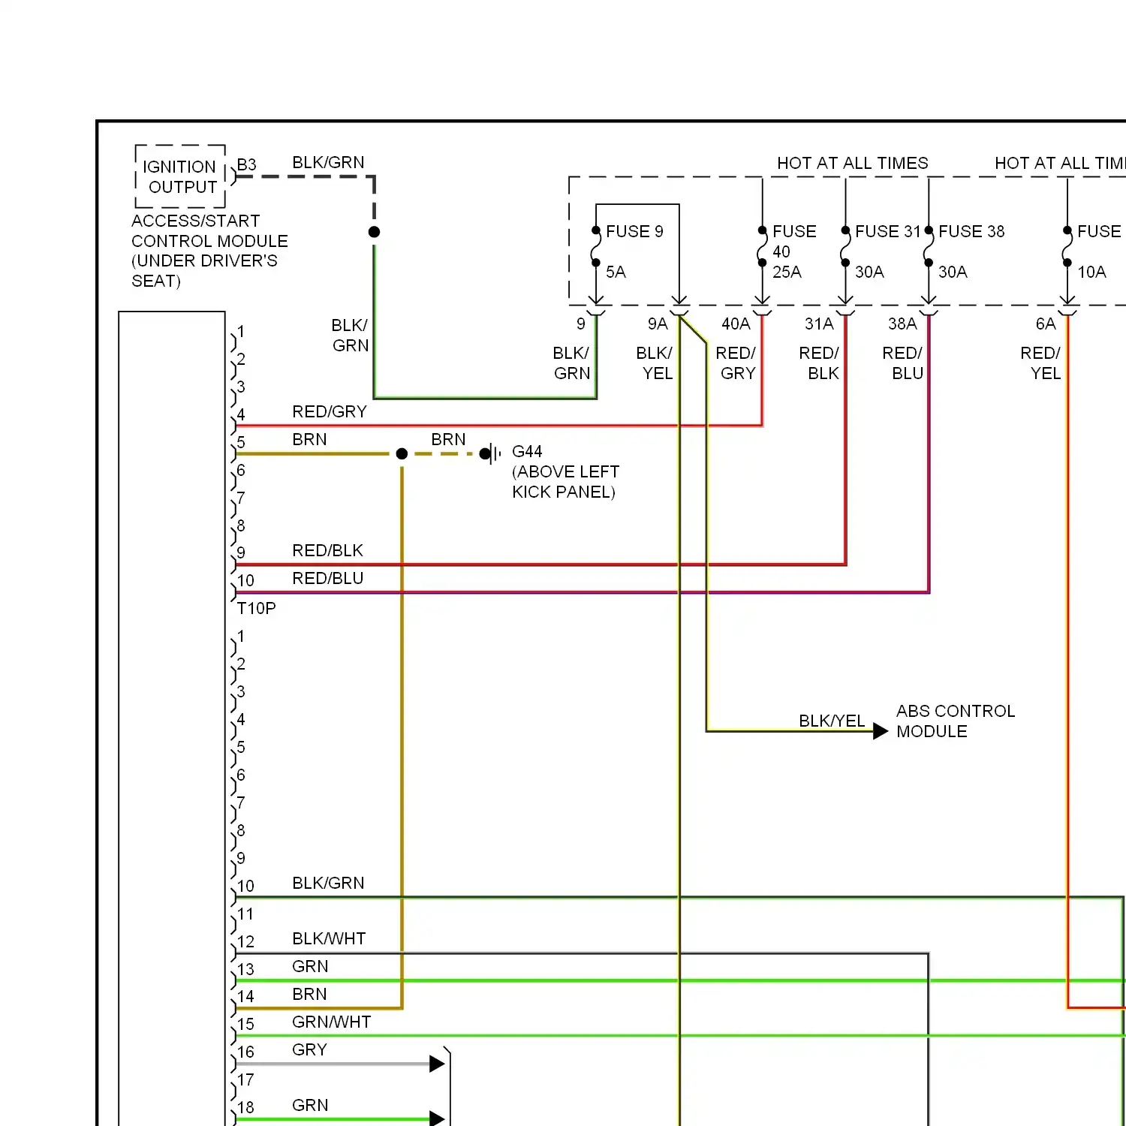Select the GRN label at pin 13
The image size is (1126, 1126).
(310, 966)
